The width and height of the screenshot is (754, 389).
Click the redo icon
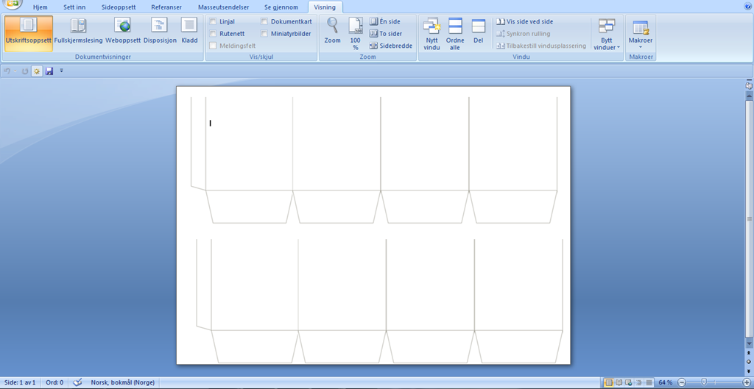(24, 71)
